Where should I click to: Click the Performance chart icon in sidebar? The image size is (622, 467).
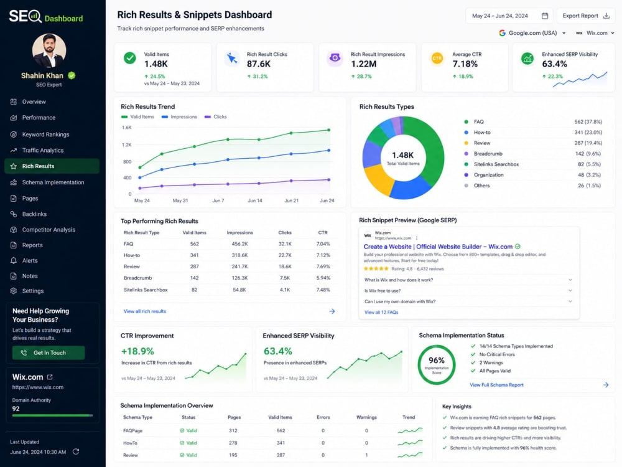pyautogui.click(x=14, y=118)
